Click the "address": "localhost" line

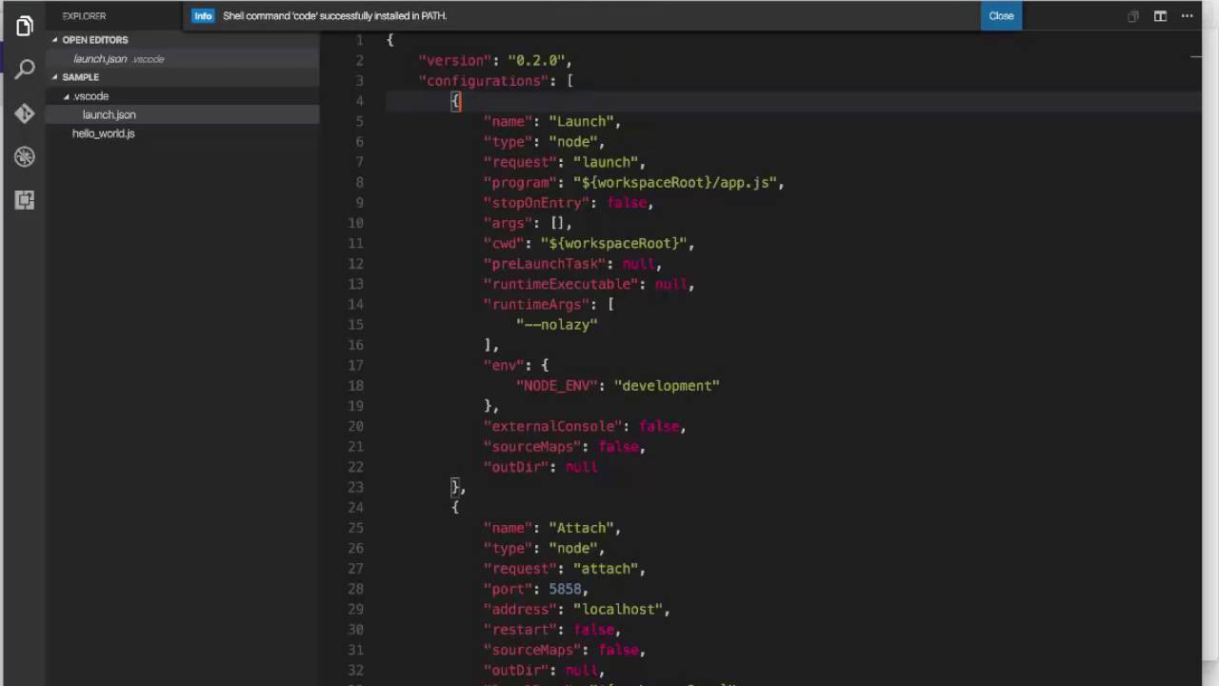(577, 610)
